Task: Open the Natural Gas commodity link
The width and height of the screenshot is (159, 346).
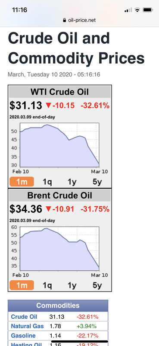Action: [27, 326]
